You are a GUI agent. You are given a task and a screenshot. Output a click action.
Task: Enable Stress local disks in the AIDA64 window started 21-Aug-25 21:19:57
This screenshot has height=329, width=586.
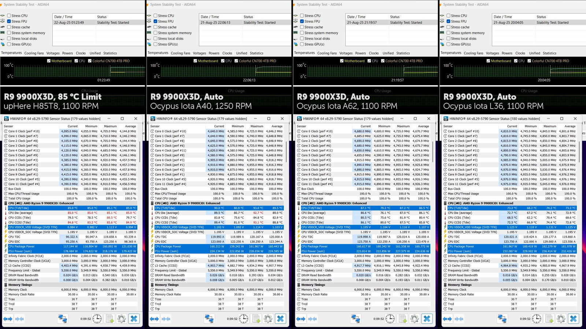pos(302,38)
